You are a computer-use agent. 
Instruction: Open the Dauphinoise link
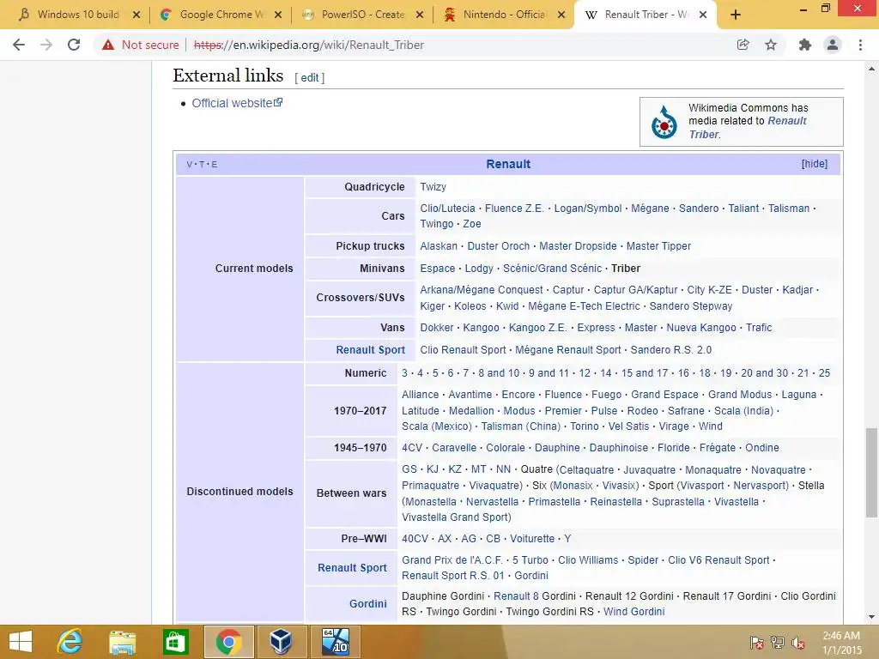[x=618, y=448]
